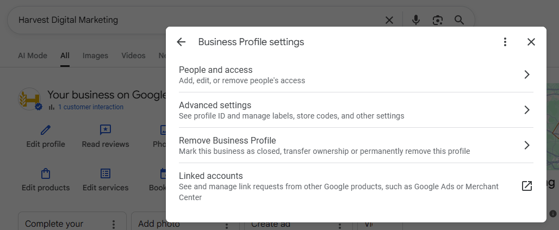Open options on the Create ad card

(x=340, y=226)
